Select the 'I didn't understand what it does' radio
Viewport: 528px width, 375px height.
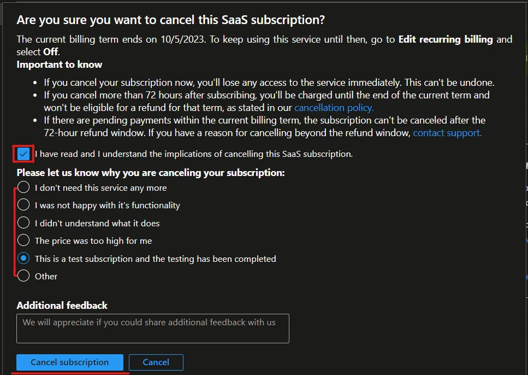point(23,222)
